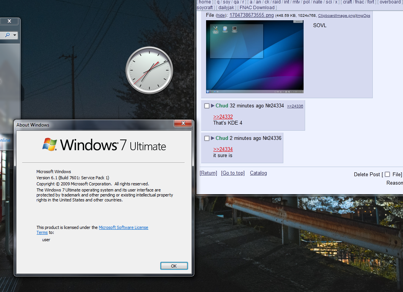
Task: Click the analog clock desktop gadget
Action: coord(149,70)
